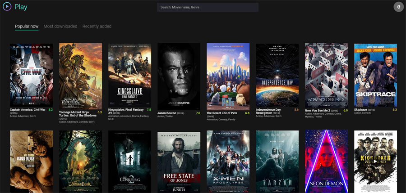Open the Free State of Jones poster

point(179,162)
